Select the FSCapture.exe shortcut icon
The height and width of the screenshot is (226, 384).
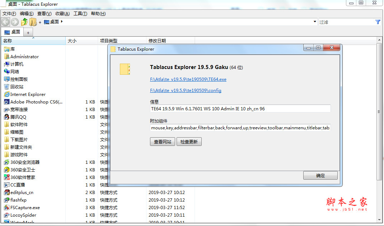click(7, 208)
